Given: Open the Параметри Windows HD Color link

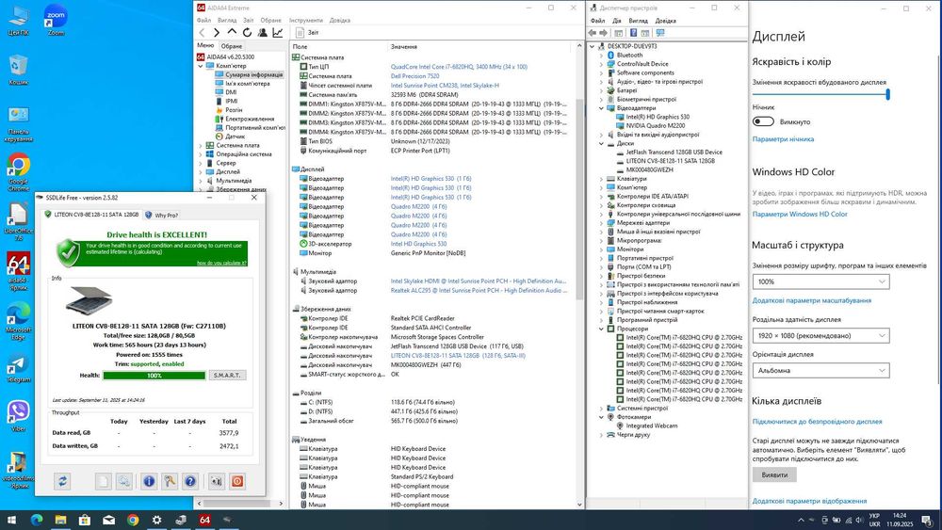Looking at the screenshot, I should coord(800,215).
